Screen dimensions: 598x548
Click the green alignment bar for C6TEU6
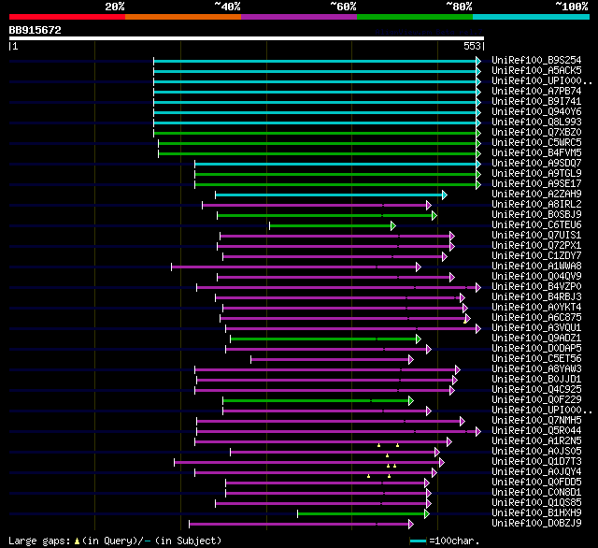click(330, 226)
